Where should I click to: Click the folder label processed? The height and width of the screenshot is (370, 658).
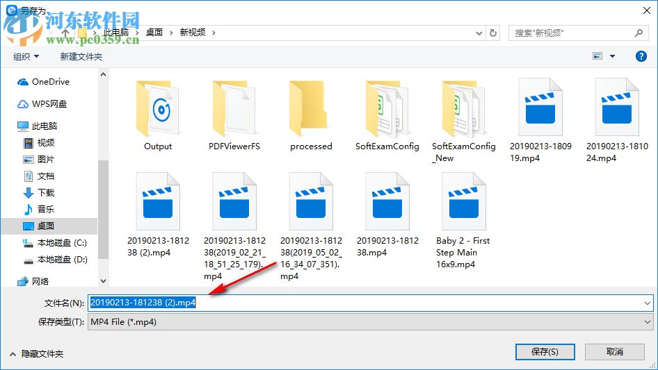[x=311, y=146]
